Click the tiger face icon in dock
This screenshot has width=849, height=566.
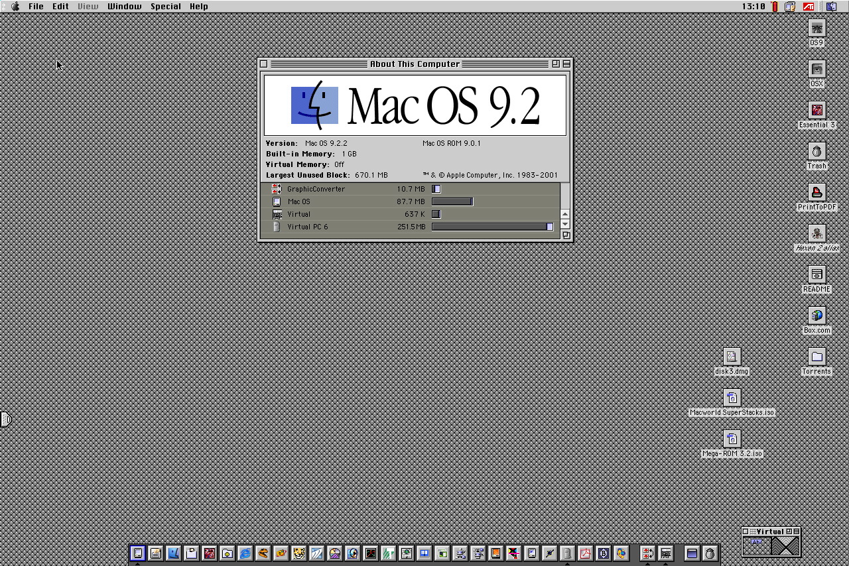coord(298,553)
